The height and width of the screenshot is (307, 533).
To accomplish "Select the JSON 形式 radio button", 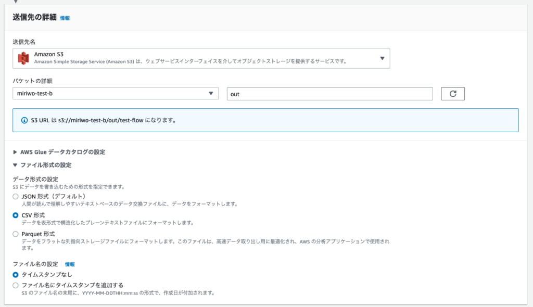I will tap(16, 196).
